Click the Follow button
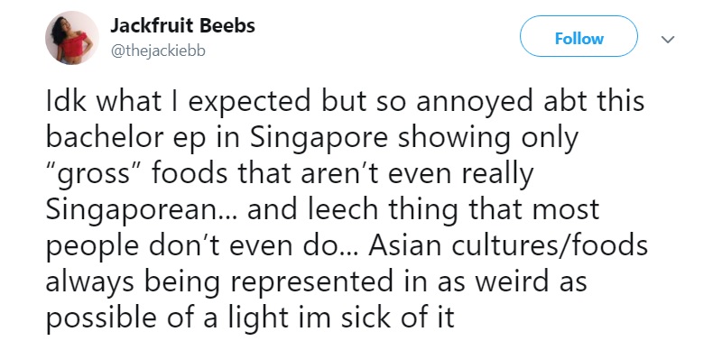Screen dimensions: 722x341 click(579, 36)
